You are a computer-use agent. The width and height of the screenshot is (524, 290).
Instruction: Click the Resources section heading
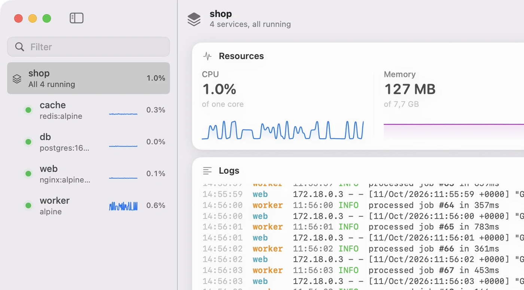[241, 56]
